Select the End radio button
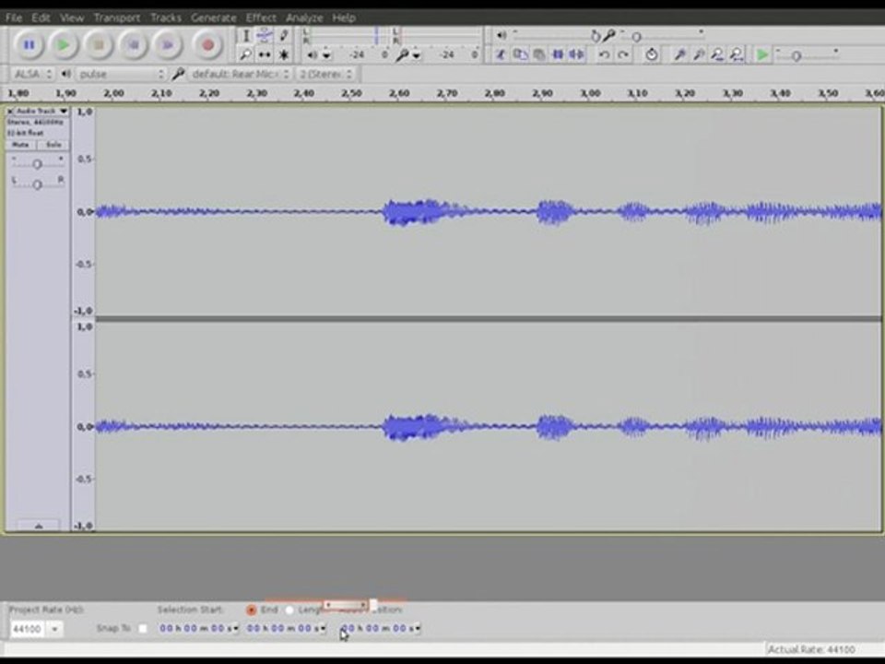Screen dimensions: 885x664 [251, 610]
